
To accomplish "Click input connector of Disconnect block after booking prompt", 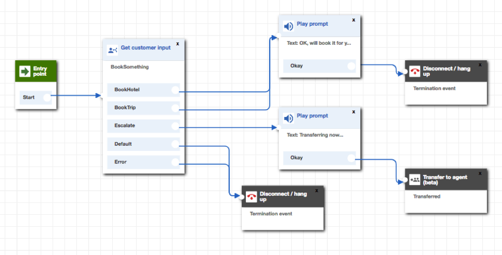I will pyautogui.click(x=405, y=72).
